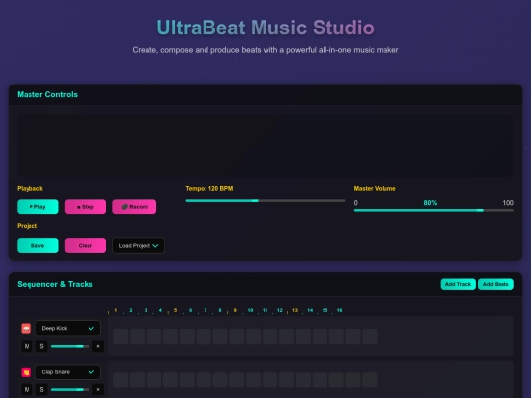Toggle Deep Kick step 1 pad
Image resolution: width=531 pixels, height=398 pixels.
tap(121, 337)
